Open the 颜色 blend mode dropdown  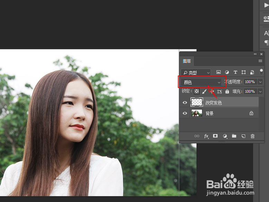[x=201, y=82]
